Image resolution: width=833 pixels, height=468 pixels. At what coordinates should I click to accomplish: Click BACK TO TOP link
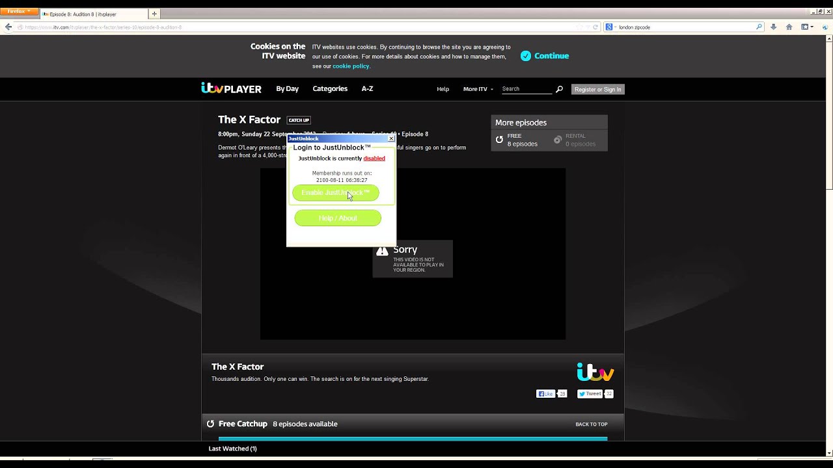coord(591,424)
